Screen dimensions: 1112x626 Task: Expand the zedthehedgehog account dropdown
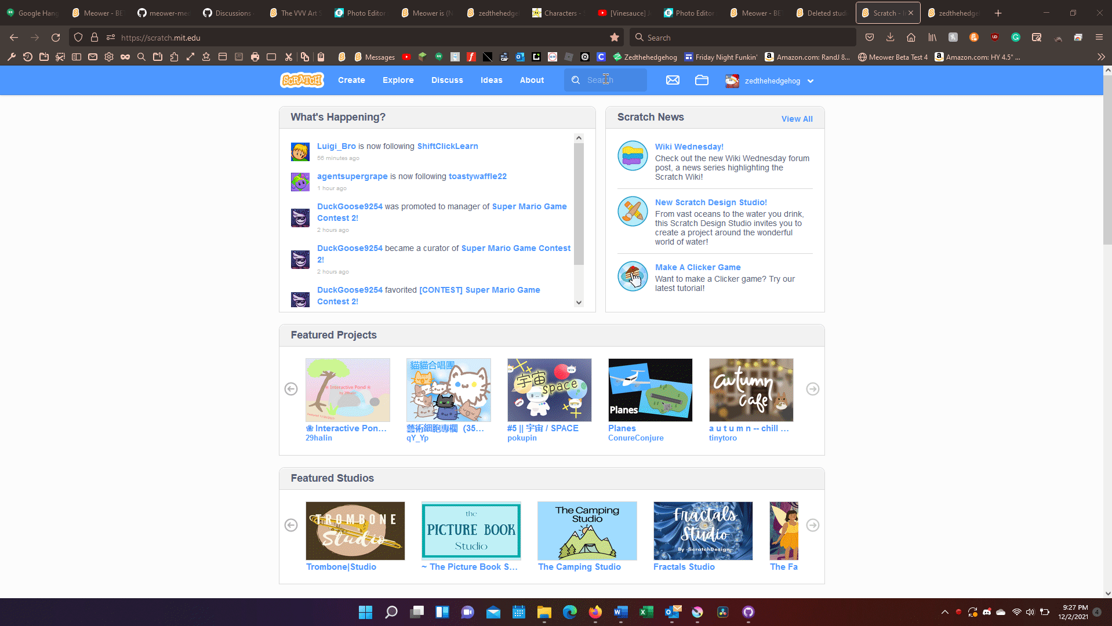(811, 81)
